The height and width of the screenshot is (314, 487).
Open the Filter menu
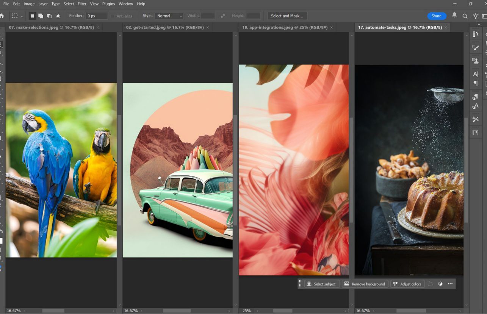(81, 4)
